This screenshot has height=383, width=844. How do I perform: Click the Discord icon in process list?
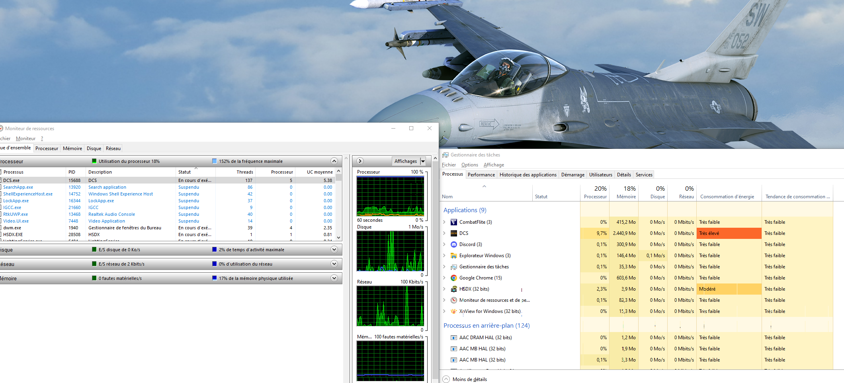454,244
